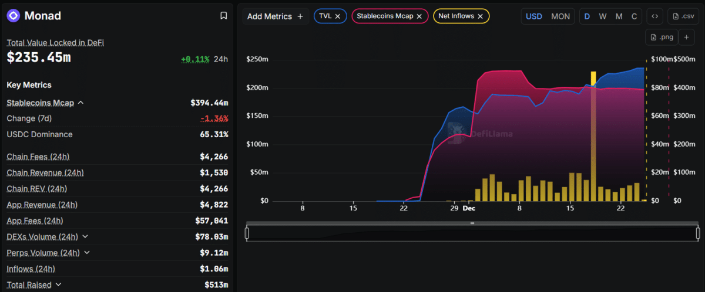Open the Add Metrics selector

276,16
